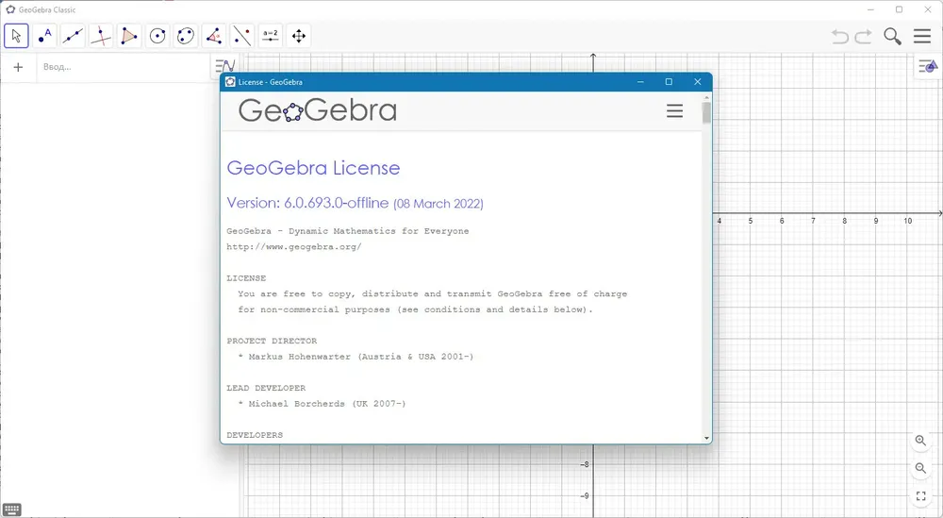The height and width of the screenshot is (518, 943).
Task: Select the Move Graphics View tool
Action: click(x=299, y=36)
